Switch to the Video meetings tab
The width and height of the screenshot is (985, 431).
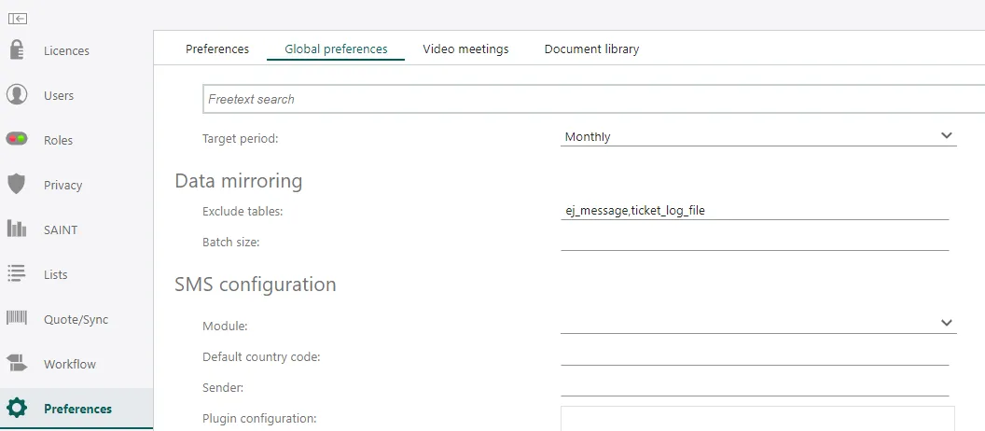tap(465, 49)
